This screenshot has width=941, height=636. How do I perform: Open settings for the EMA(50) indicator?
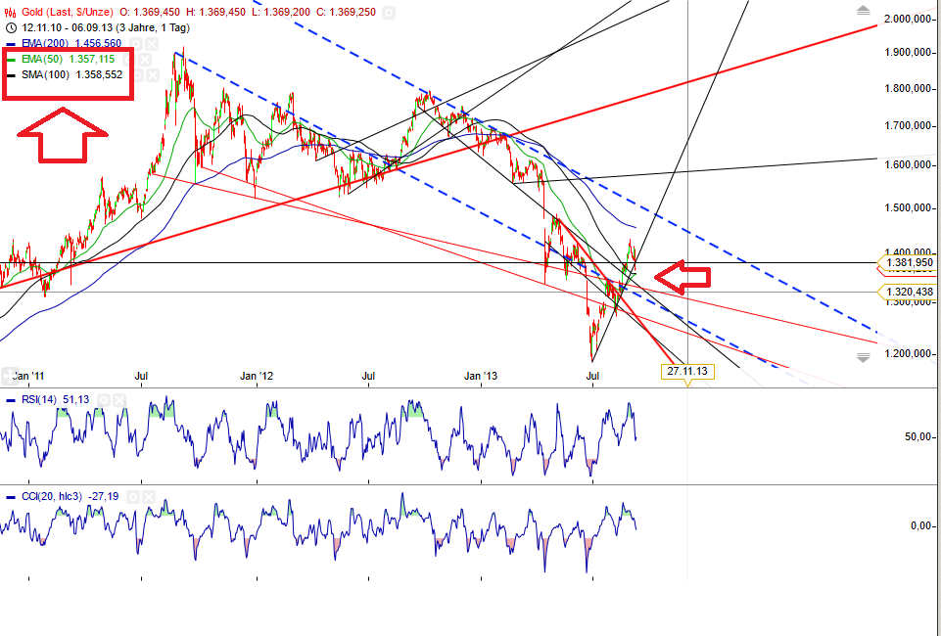pos(126,60)
